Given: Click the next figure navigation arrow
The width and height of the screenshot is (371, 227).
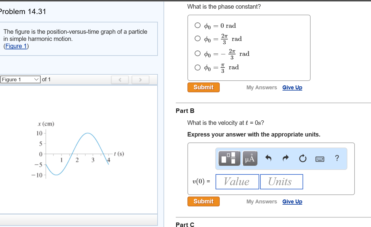Looking at the screenshot, I should 140,79.
